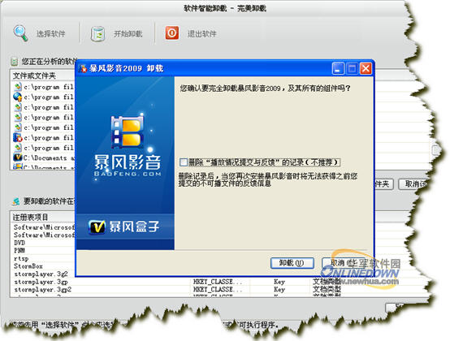This screenshot has height=341, width=450.
Task: Select the globe icon file entry
Action: (43, 97)
